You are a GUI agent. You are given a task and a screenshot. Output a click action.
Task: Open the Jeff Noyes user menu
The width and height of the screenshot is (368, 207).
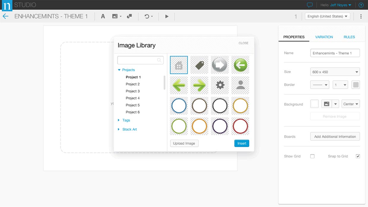pyautogui.click(x=341, y=5)
